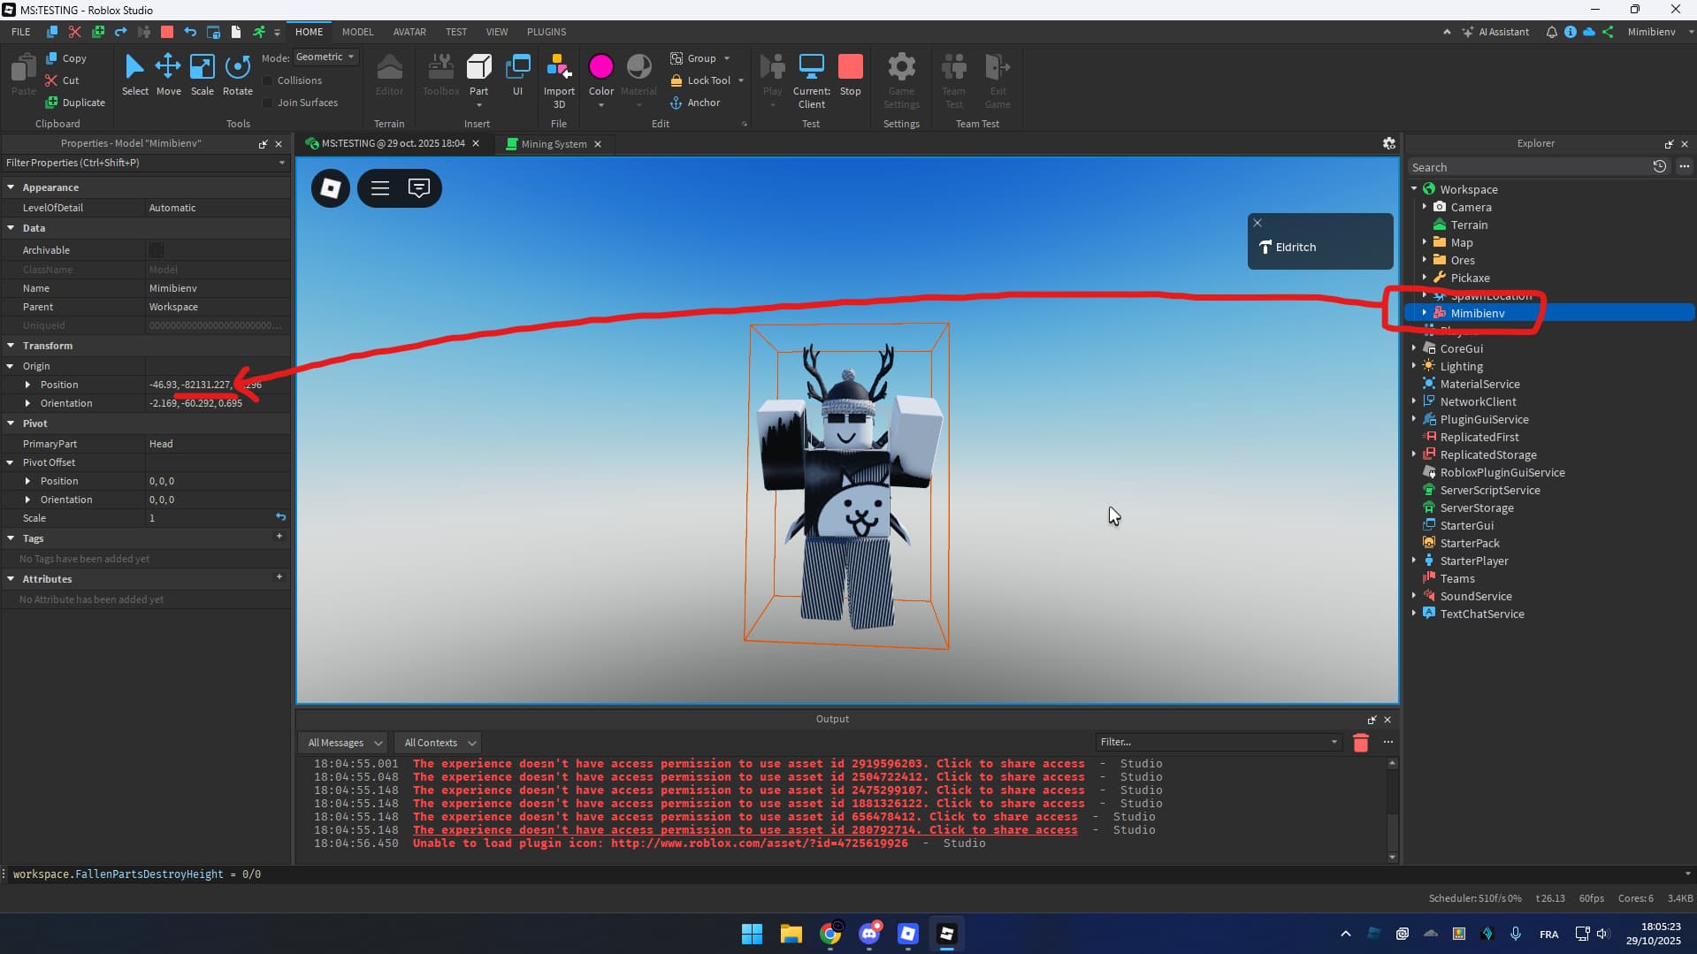This screenshot has width=1697, height=954.
Task: Add a new tag with plus button
Action: [x=279, y=537]
